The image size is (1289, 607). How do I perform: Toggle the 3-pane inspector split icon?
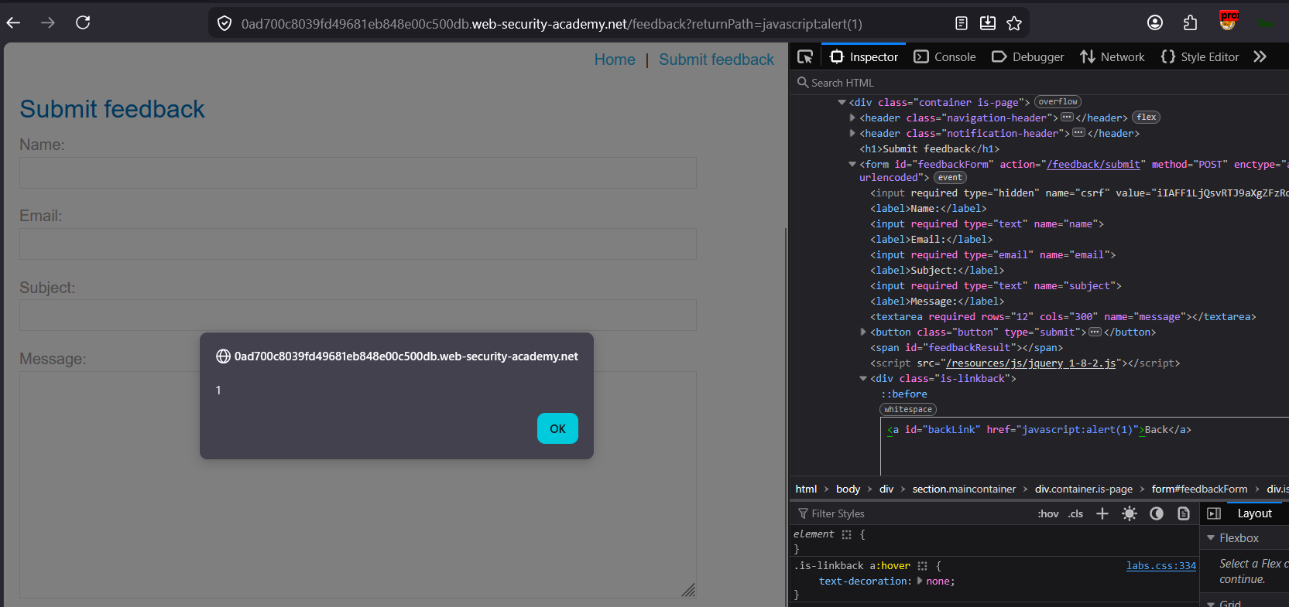coord(1214,513)
